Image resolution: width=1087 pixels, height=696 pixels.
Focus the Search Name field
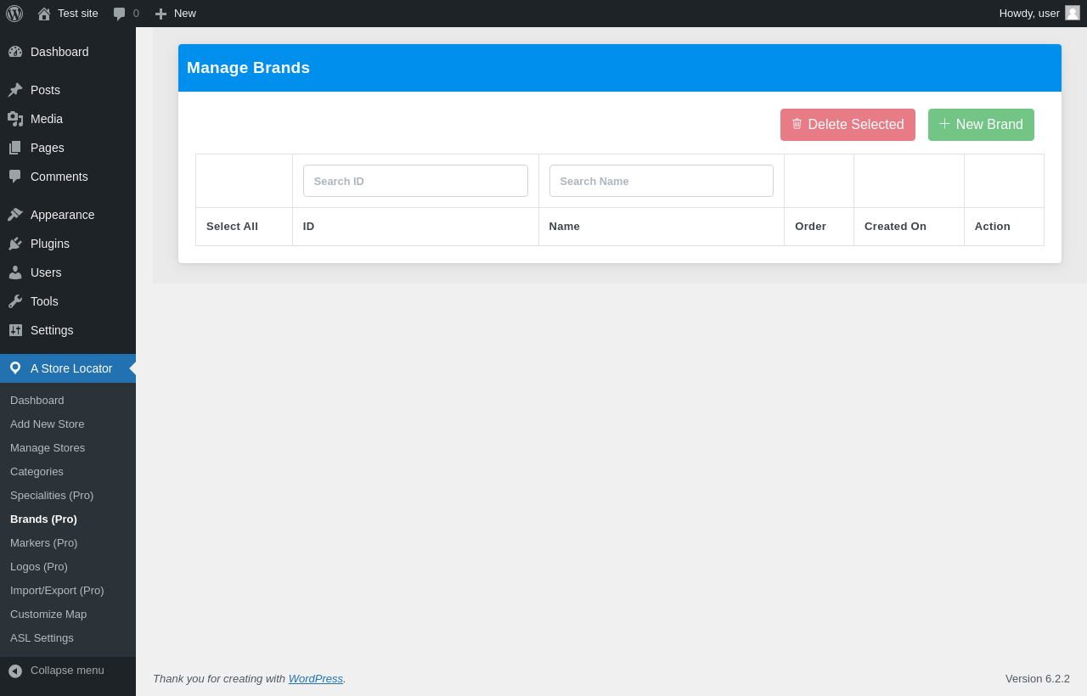662,181
